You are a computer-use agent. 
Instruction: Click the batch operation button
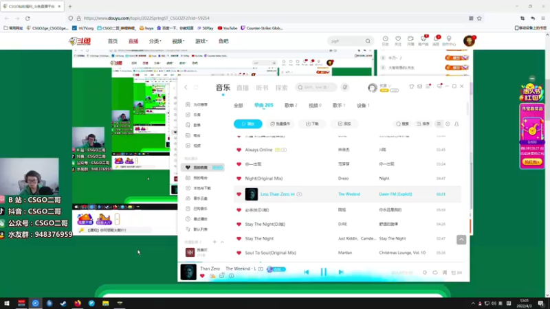tap(280, 124)
